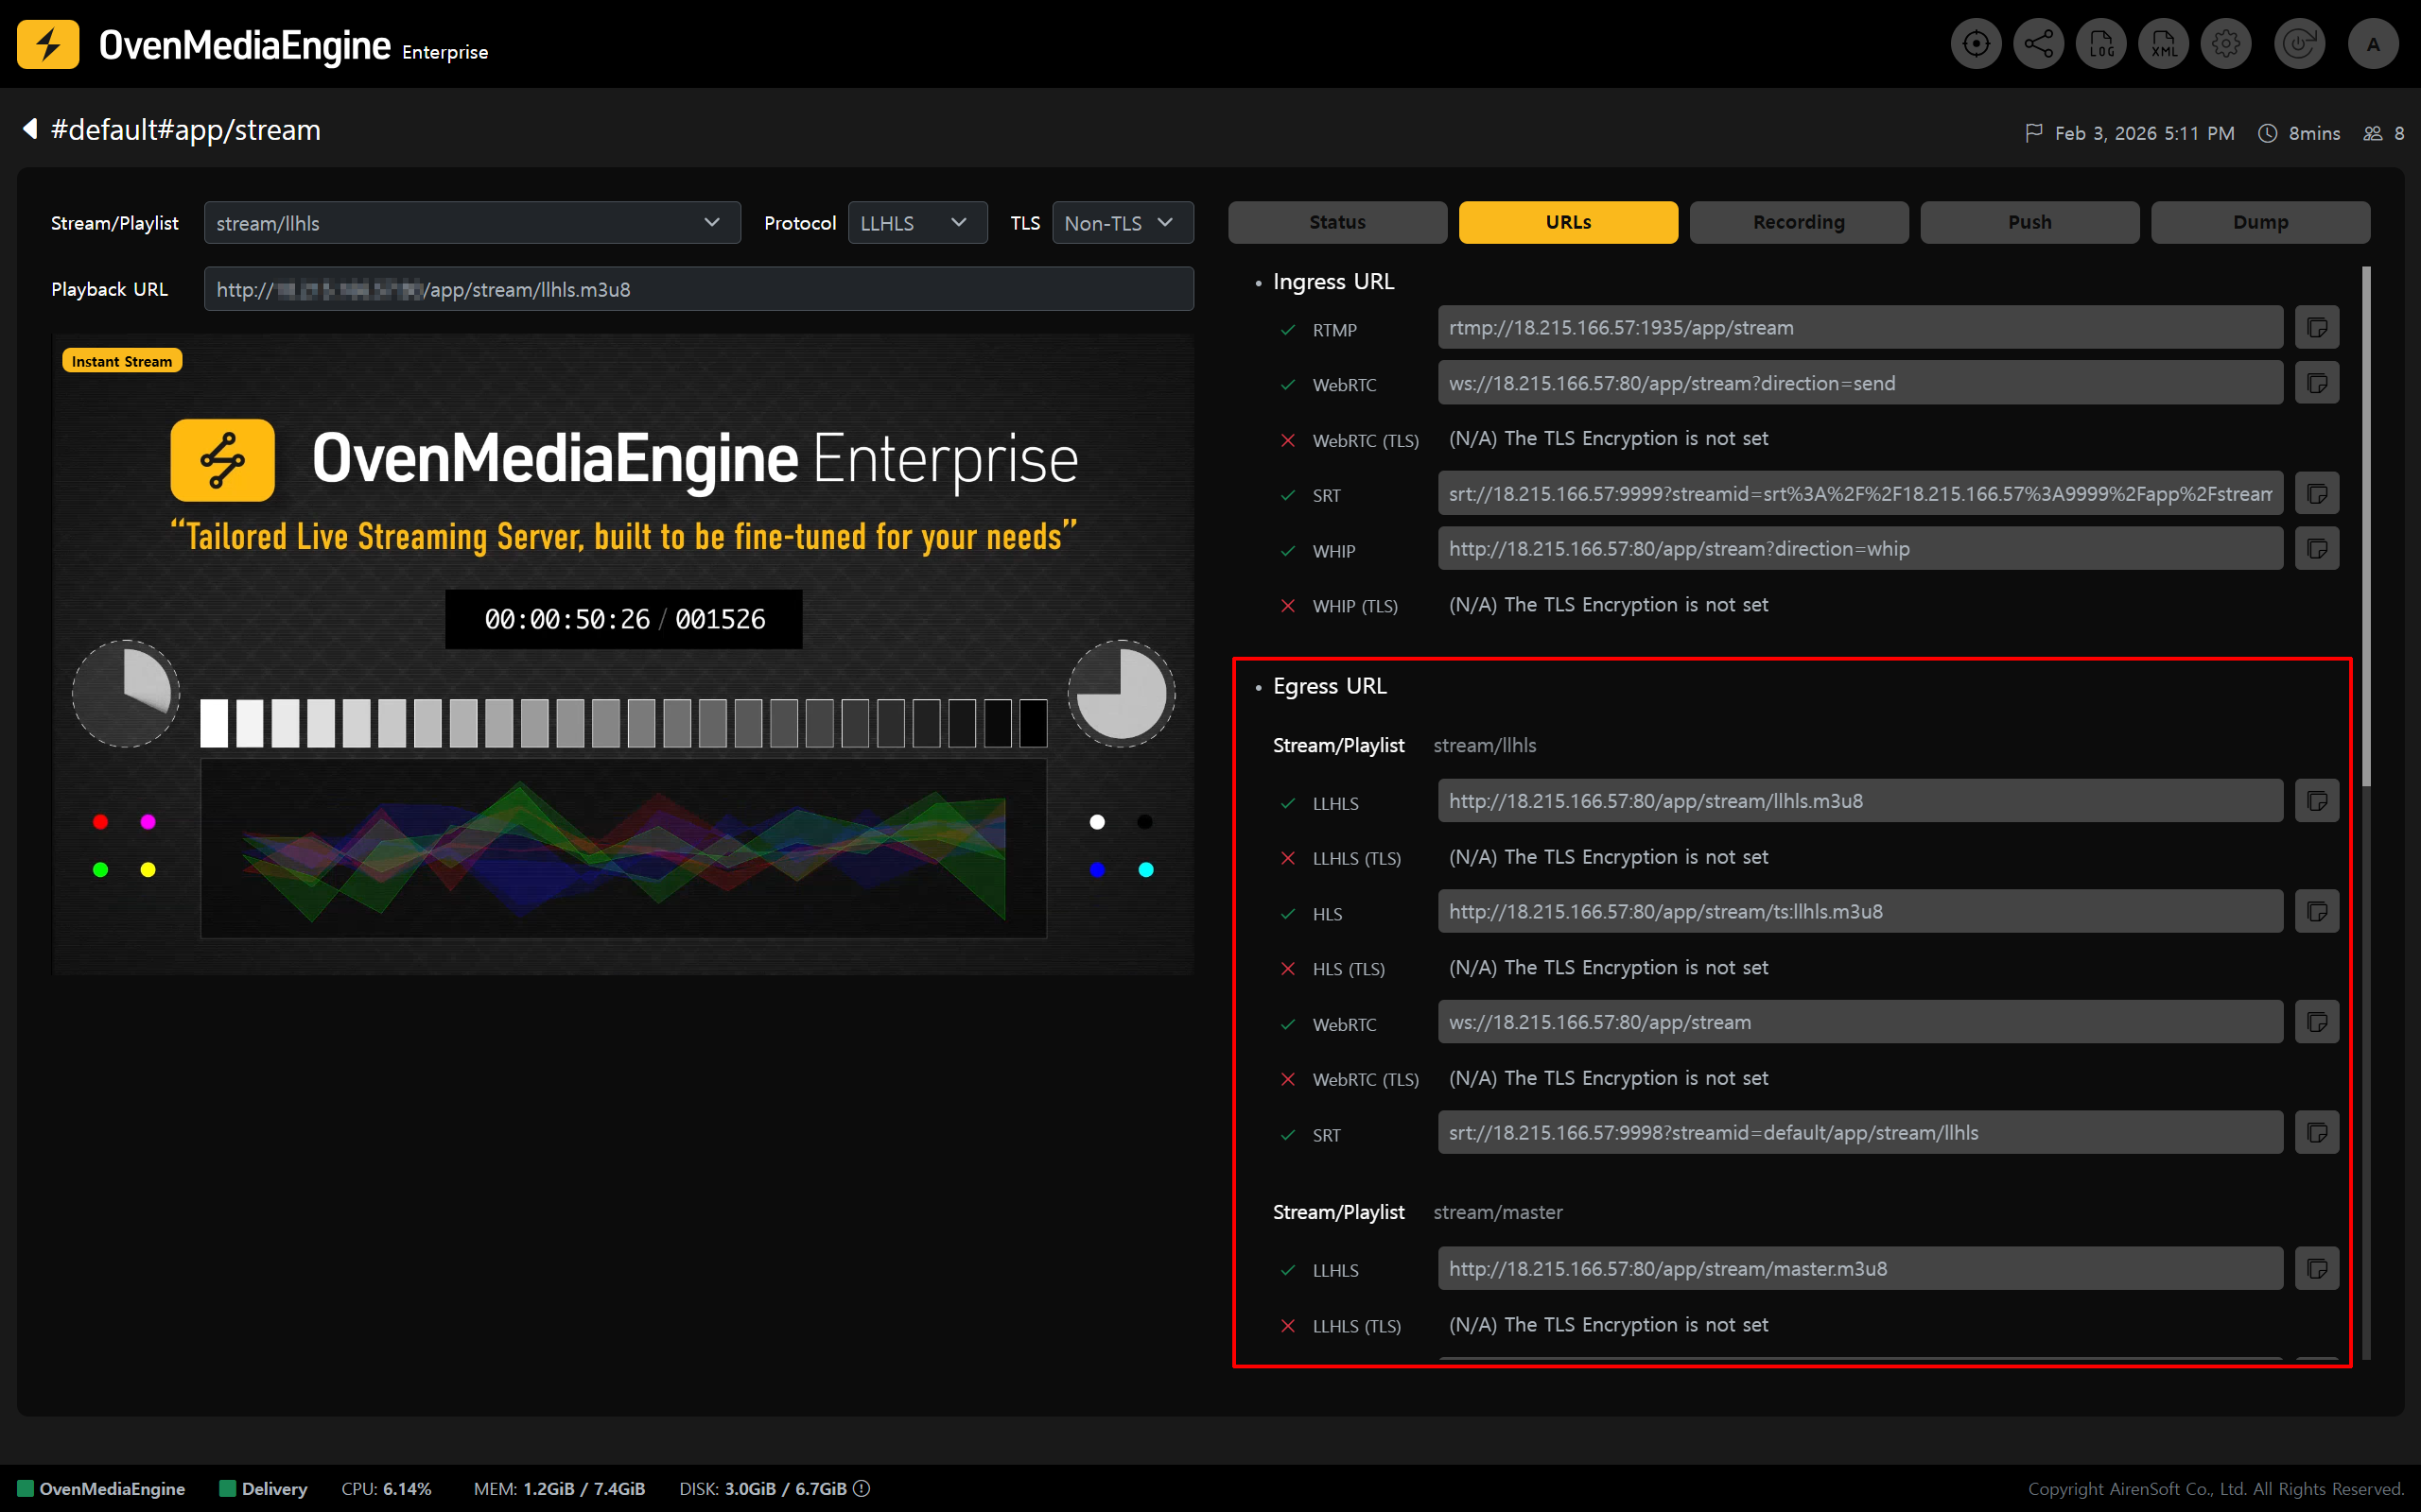This screenshot has height=1512, width=2421.
Task: Open the XML configuration icon
Action: [x=2163, y=44]
